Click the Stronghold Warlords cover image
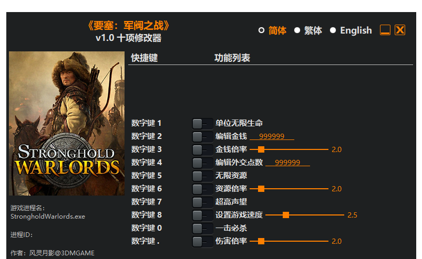Image resolution: width=422 pixels, height=259 pixels. click(67, 123)
